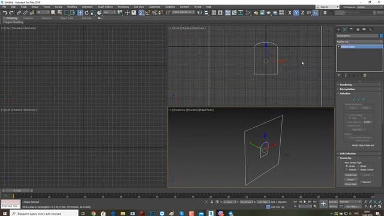
Task: Select the Select and Rotate tool
Action: [86, 13]
